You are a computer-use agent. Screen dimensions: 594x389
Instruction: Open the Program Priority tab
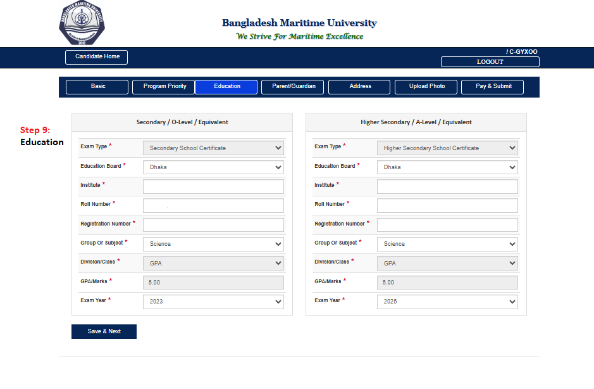[164, 87]
